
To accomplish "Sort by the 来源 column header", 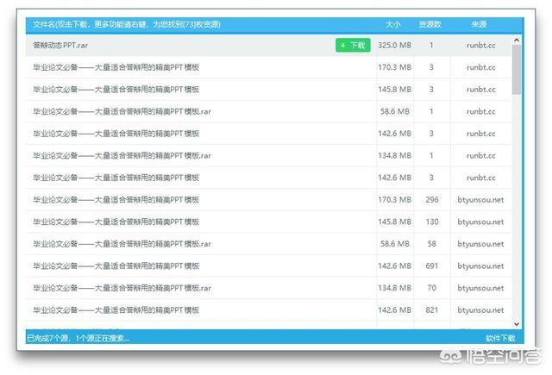I will (x=480, y=24).
